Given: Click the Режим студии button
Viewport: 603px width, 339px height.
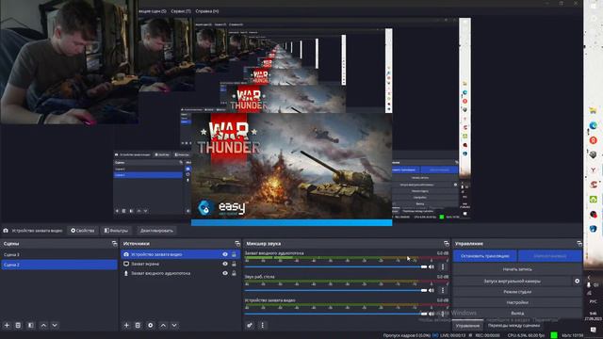Looking at the screenshot, I should pyautogui.click(x=517, y=292).
